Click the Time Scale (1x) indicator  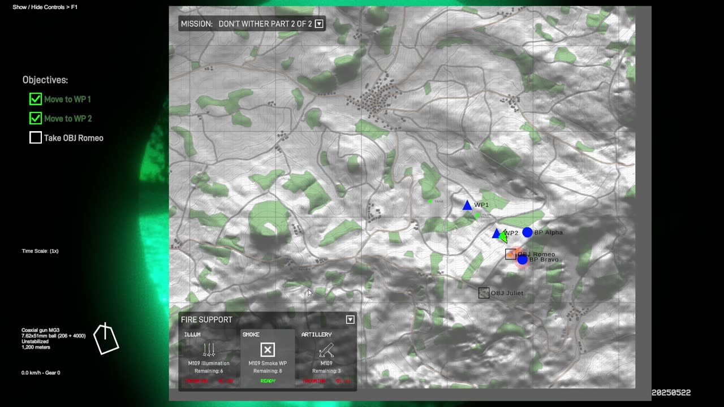[x=40, y=251]
